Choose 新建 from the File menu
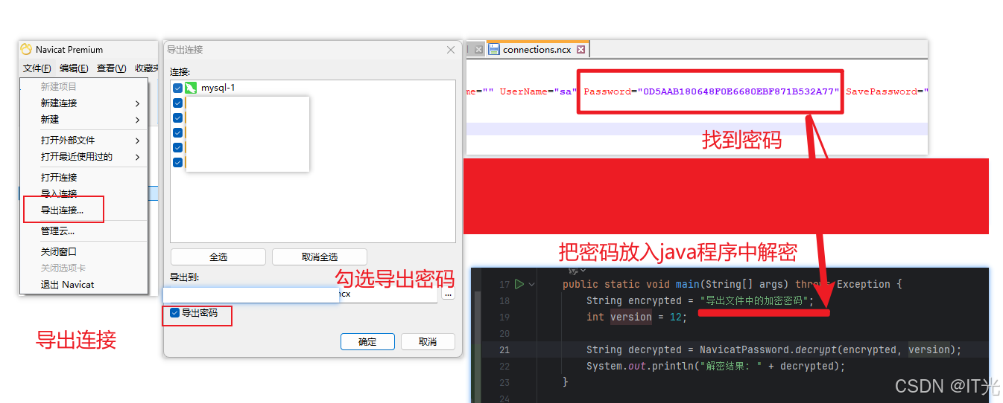The width and height of the screenshot is (1003, 403). click(83, 120)
